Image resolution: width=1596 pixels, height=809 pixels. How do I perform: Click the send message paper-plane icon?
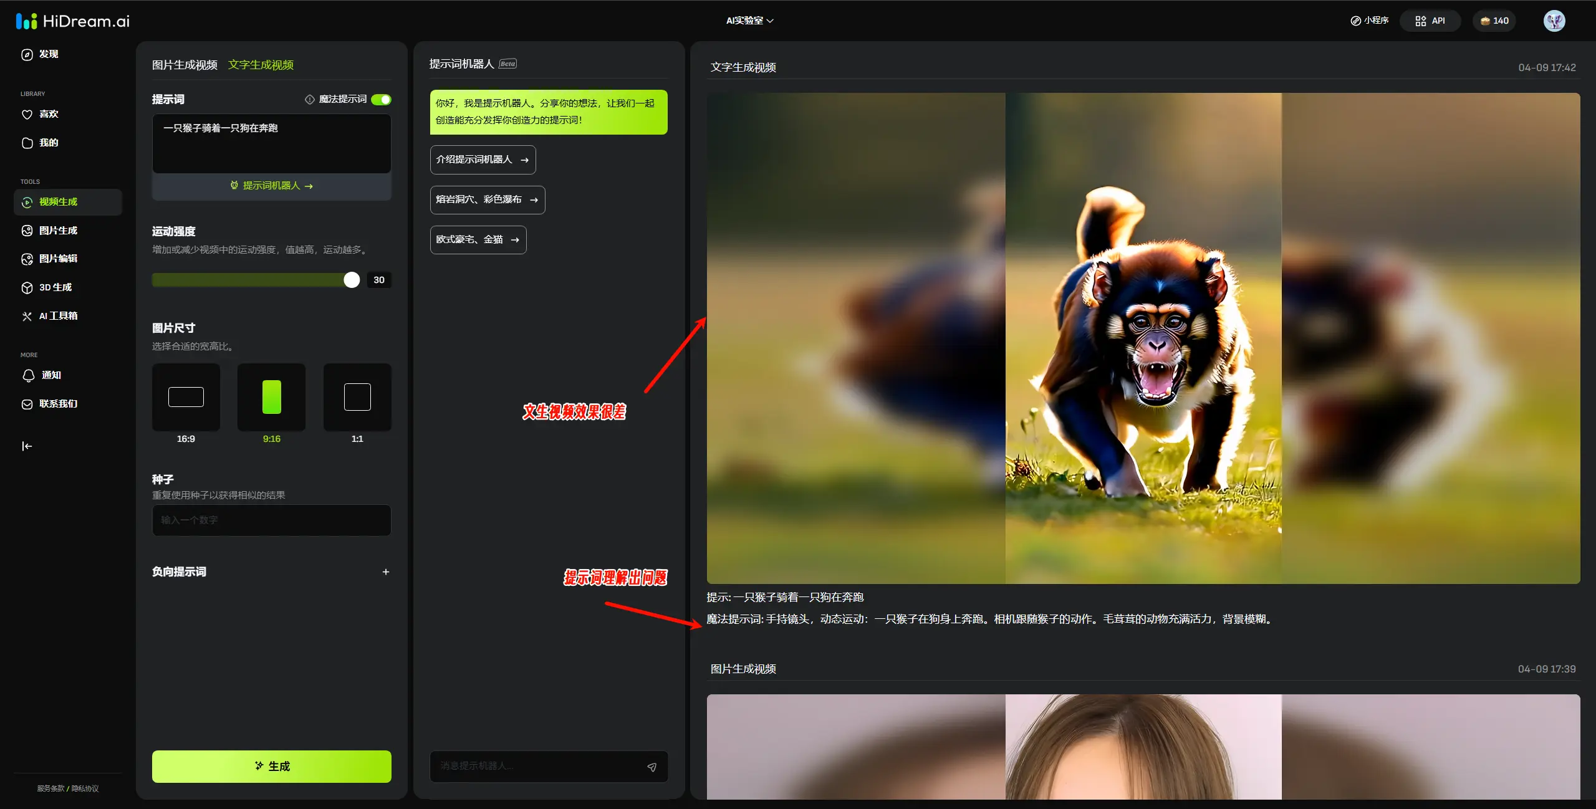click(x=651, y=767)
